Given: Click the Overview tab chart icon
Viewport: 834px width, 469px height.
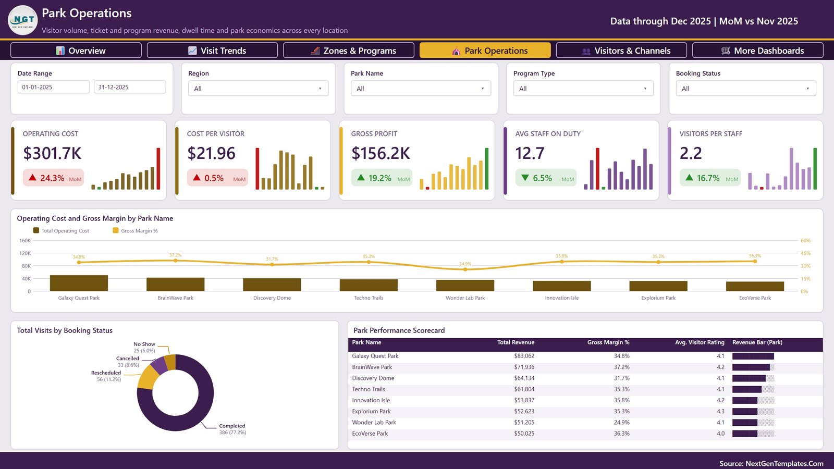Looking at the screenshot, I should pyautogui.click(x=60, y=51).
